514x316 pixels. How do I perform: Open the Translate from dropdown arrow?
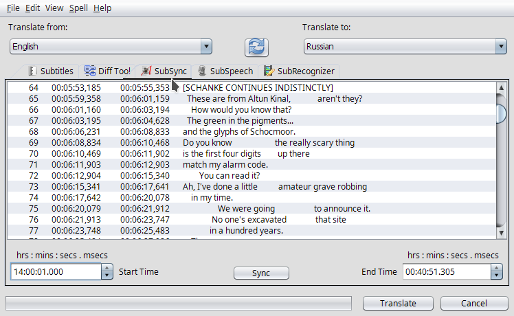pos(206,47)
